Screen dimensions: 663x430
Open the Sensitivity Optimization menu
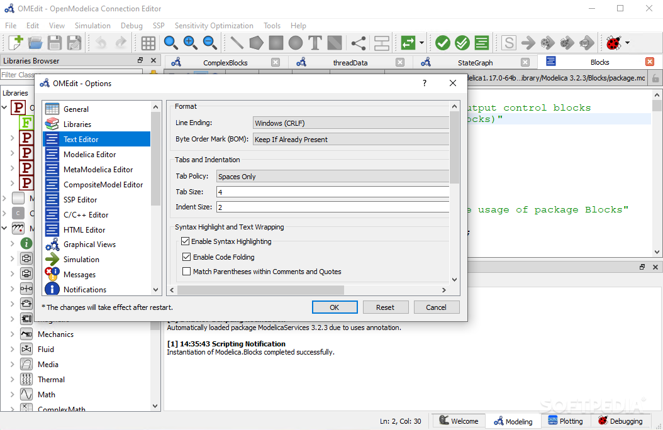coord(214,25)
